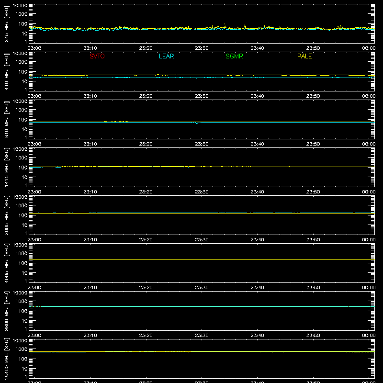Select the 15400 MHz [SFU] axis title

pyautogui.click(x=6, y=359)
